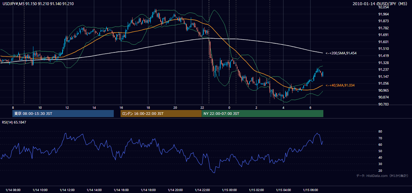
Task: Click RSI scale value 70
Action: tap(380, 138)
